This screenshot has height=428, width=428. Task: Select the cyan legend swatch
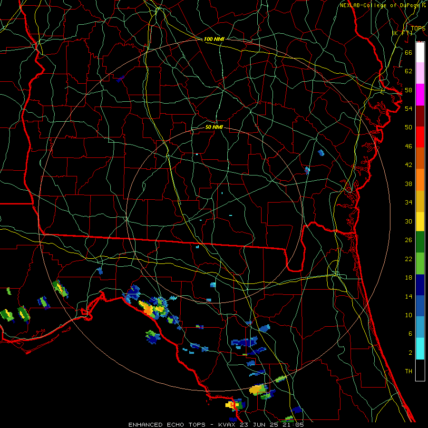click(420, 349)
